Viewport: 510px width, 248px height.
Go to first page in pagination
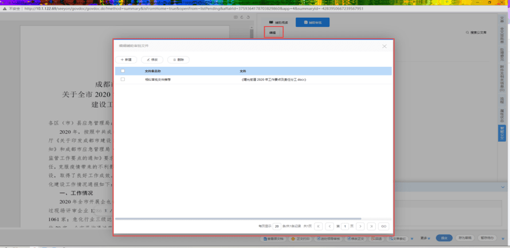[319, 226]
